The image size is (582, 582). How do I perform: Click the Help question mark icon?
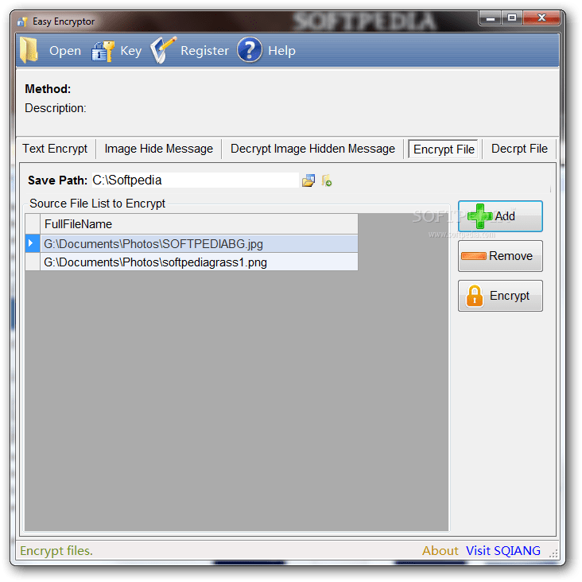[x=250, y=50]
